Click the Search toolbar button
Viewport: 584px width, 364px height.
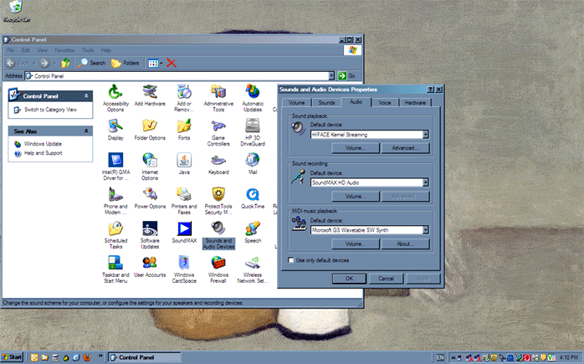pyautogui.click(x=92, y=64)
